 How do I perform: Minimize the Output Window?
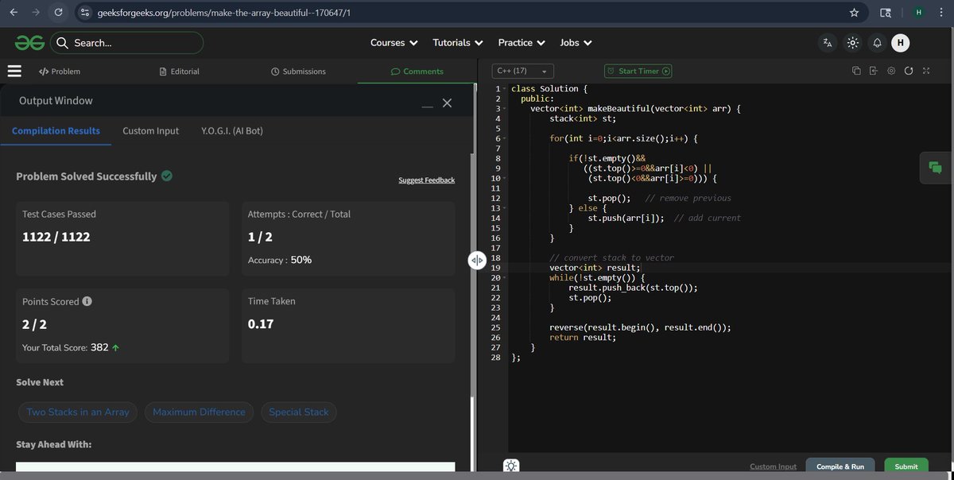coord(428,105)
